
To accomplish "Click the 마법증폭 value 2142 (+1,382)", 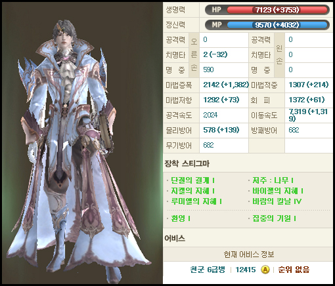I will coord(226,85).
